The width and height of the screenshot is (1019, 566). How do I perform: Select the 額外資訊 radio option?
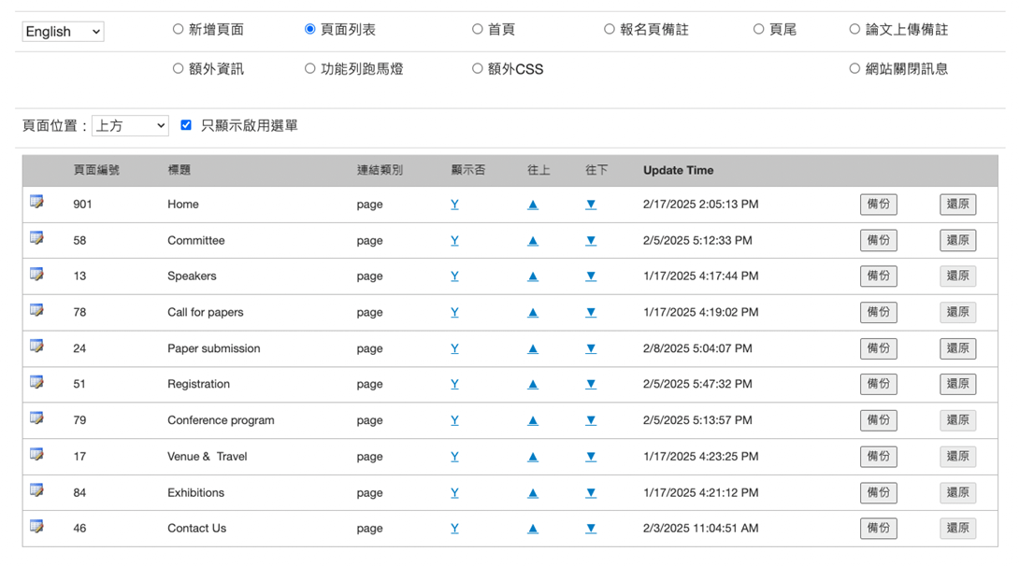(x=178, y=69)
